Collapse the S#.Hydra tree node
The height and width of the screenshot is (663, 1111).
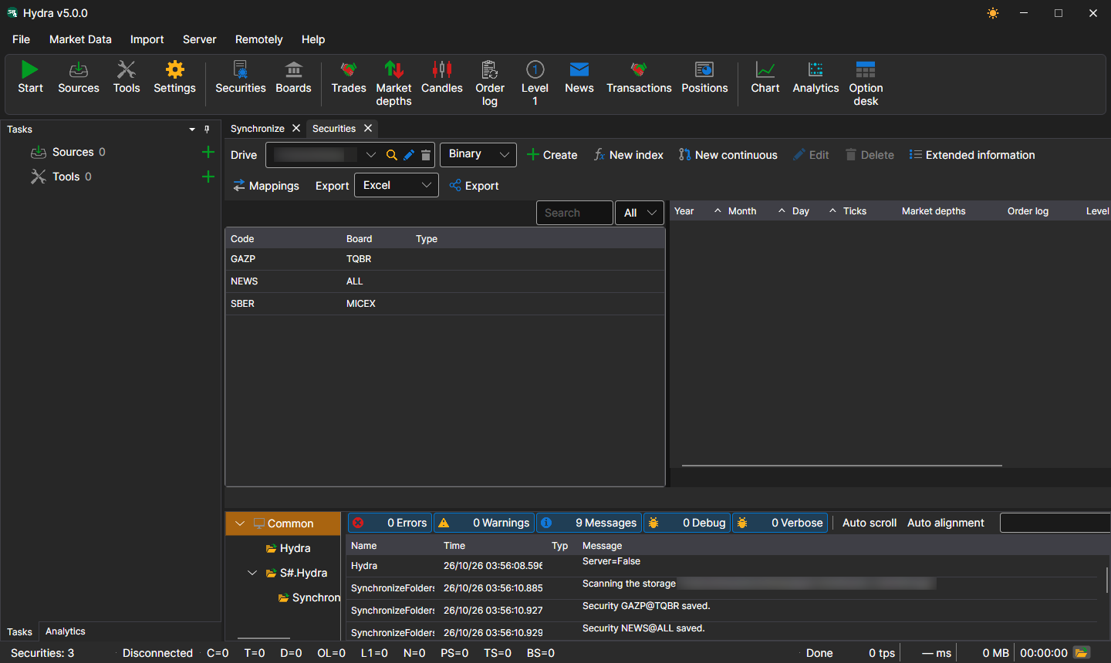(252, 573)
